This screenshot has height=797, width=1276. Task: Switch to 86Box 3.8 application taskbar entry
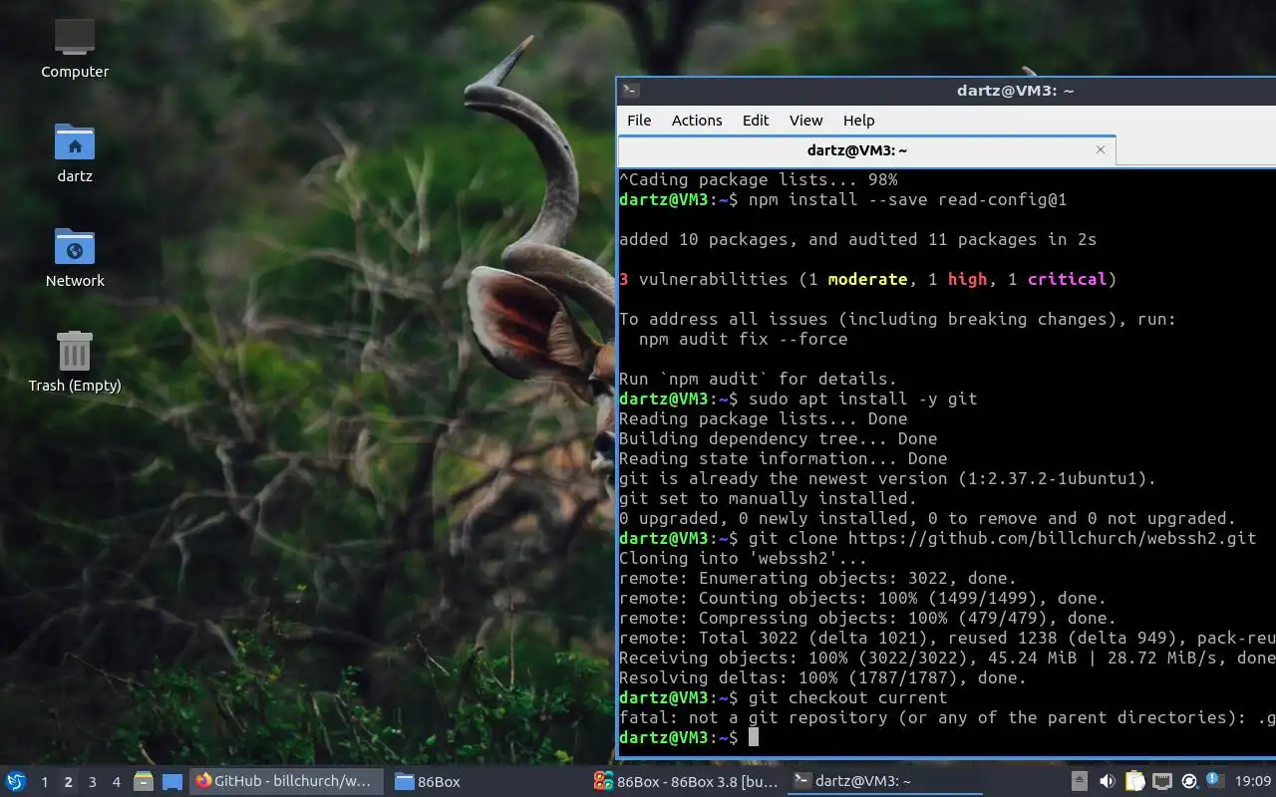[x=686, y=782]
